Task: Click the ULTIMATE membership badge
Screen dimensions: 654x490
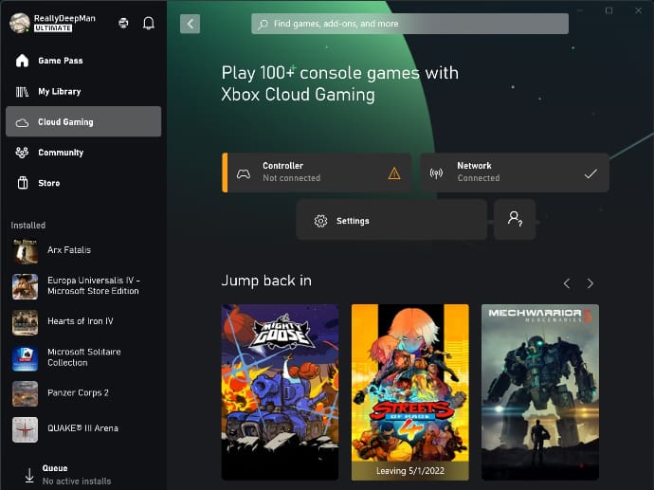Action: 53,28
